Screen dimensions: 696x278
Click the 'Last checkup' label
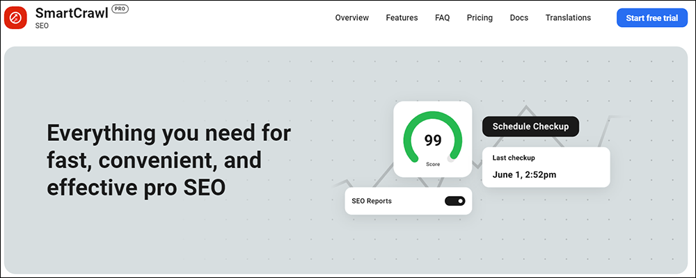[514, 158]
